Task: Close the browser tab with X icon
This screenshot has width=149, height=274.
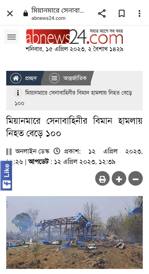Action: (x=10, y=13)
